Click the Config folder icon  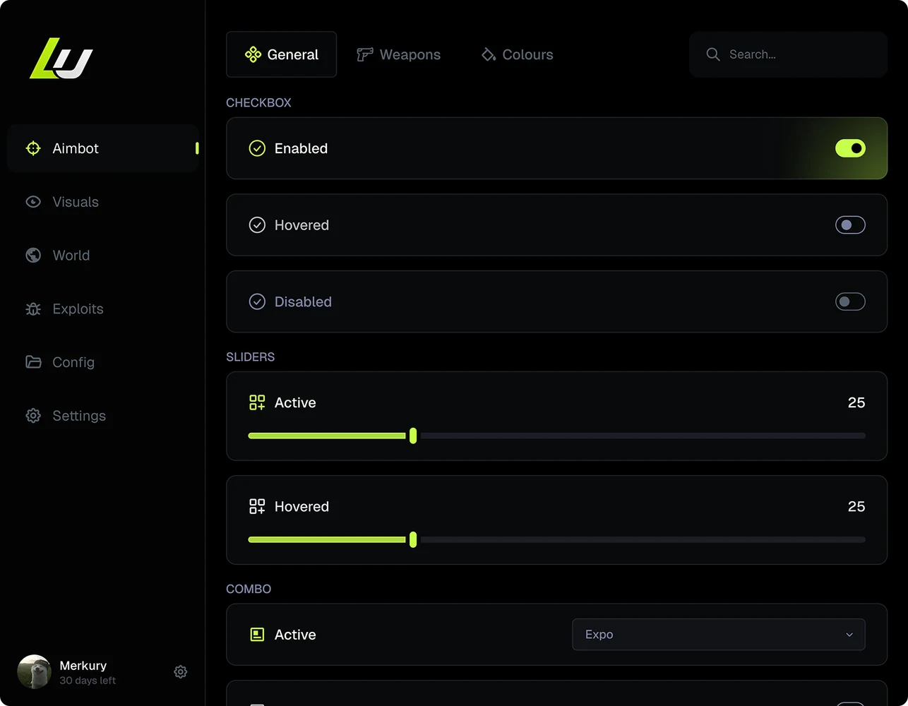click(33, 362)
